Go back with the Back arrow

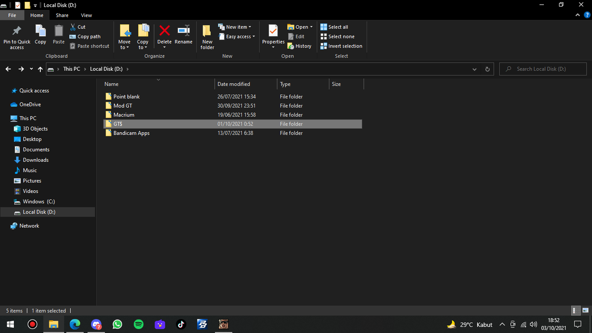click(8, 69)
